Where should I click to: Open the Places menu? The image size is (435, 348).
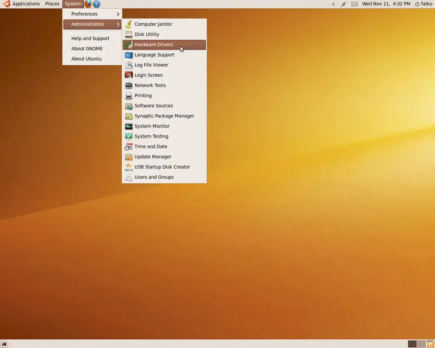click(x=52, y=4)
